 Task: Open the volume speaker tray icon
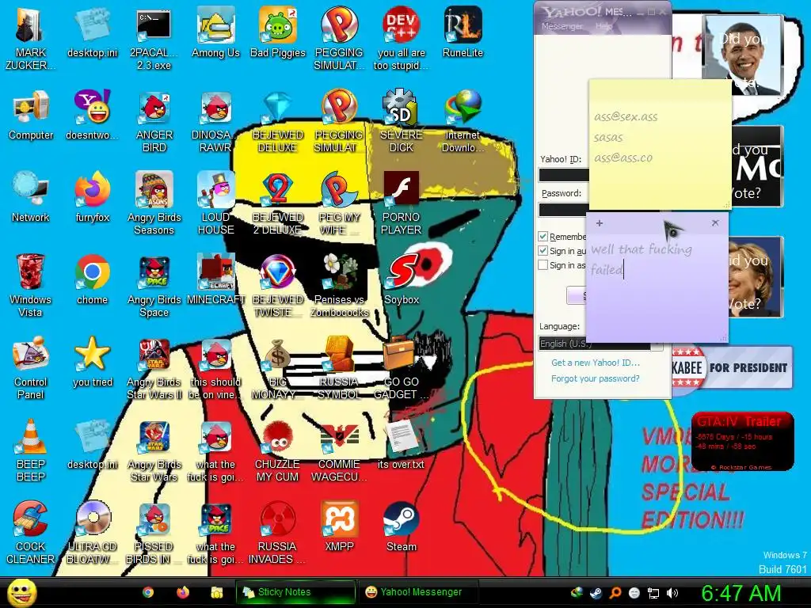(x=672, y=593)
